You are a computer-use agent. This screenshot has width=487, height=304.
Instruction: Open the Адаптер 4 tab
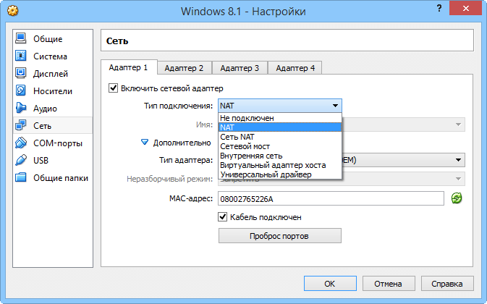295,68
